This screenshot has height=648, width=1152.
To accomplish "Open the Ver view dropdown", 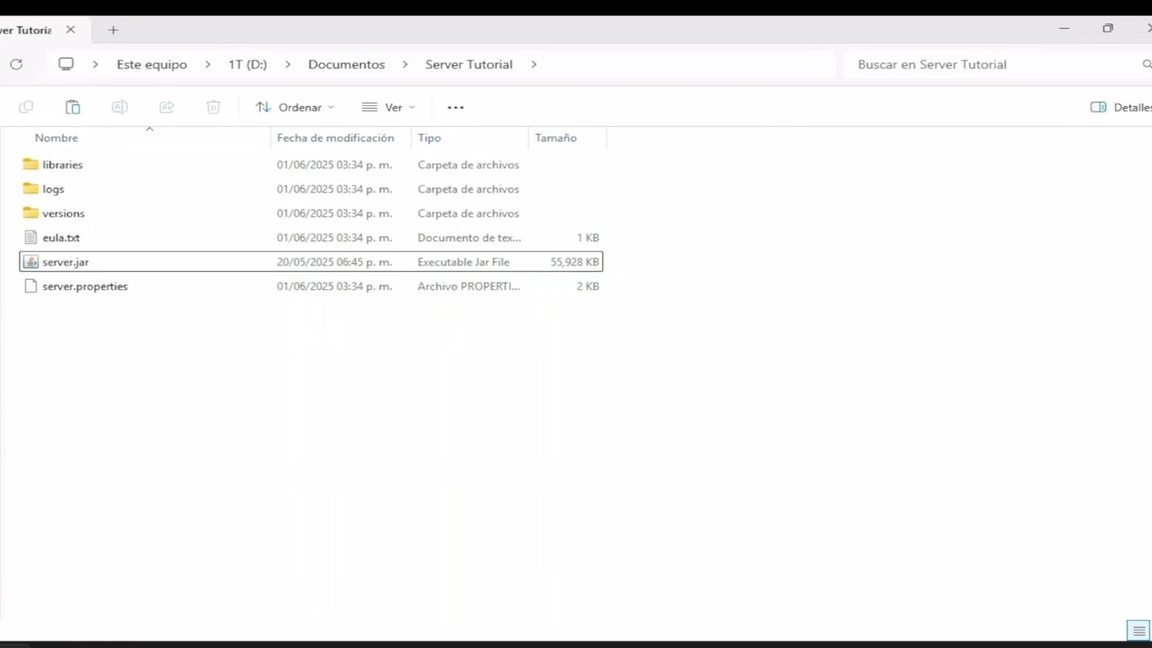I will click(x=388, y=107).
